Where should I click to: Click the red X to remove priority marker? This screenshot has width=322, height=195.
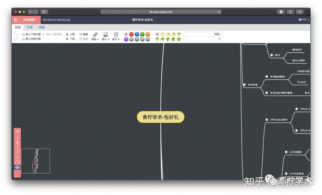(x=127, y=34)
